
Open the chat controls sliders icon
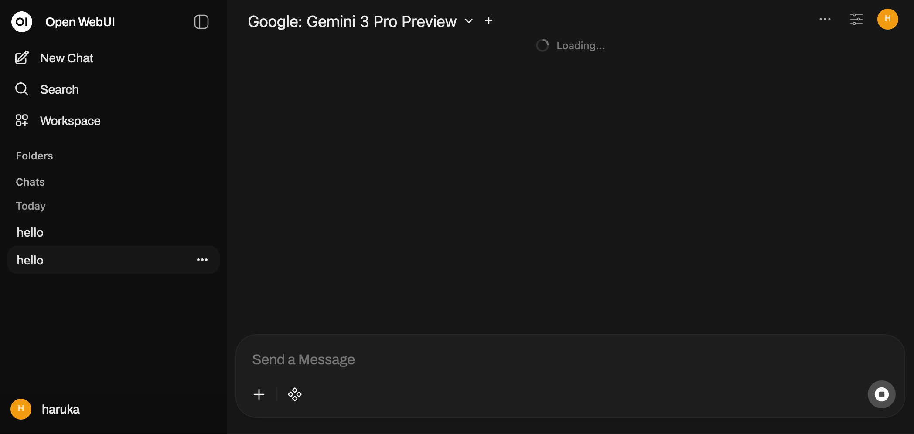tap(856, 19)
